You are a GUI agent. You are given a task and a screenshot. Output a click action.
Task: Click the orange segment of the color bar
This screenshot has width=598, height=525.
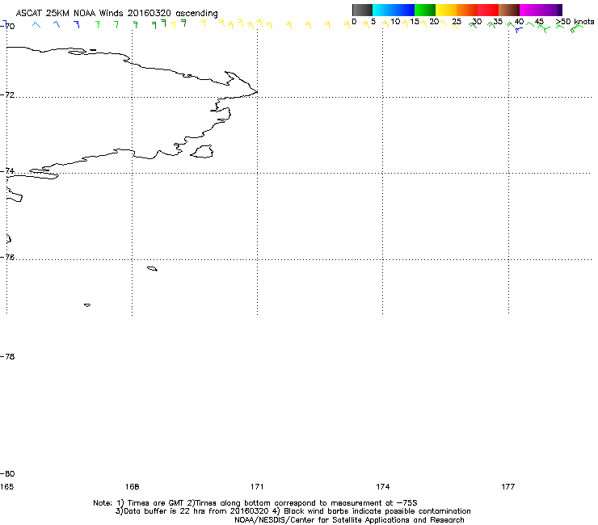point(467,10)
